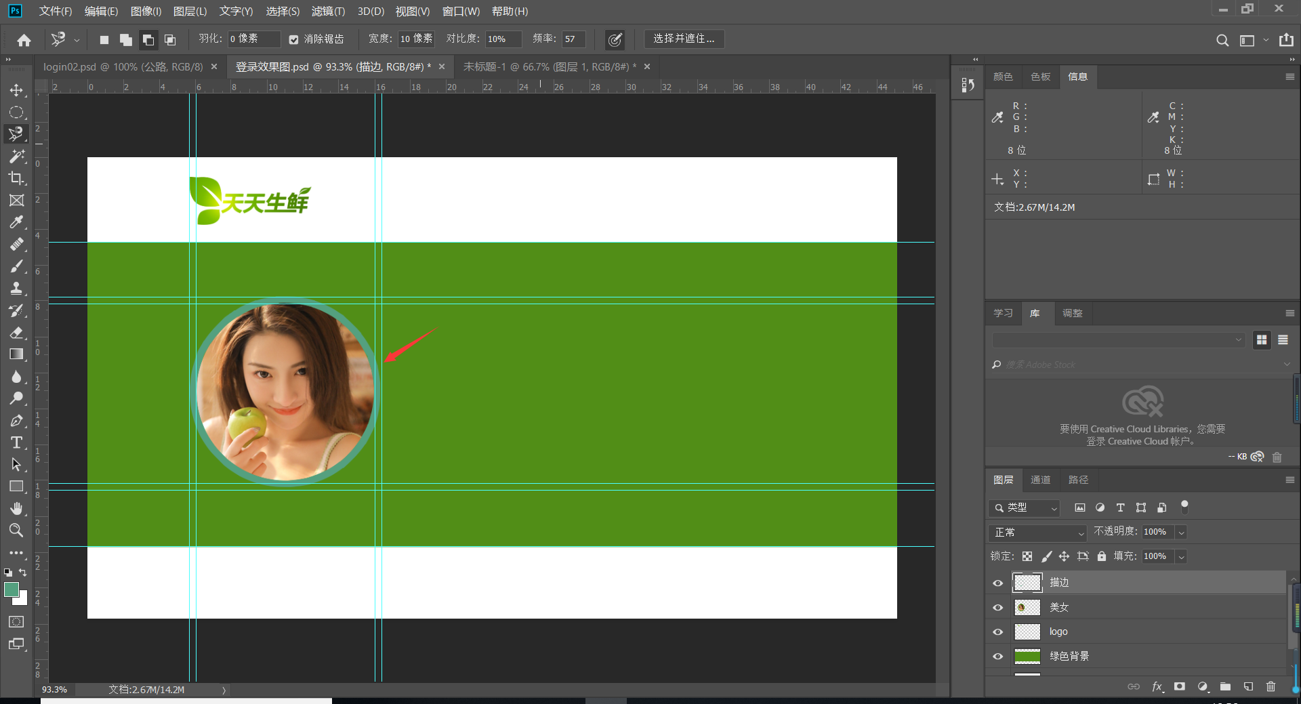Toggle the 消除锯齿 anti-alias checkbox

coord(293,39)
